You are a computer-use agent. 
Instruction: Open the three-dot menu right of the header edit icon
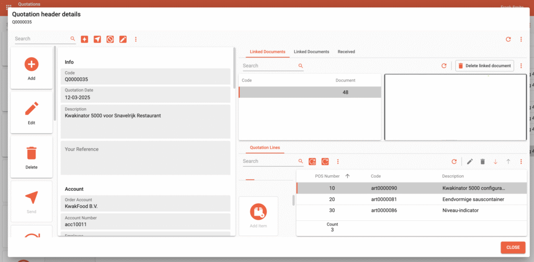[136, 39]
